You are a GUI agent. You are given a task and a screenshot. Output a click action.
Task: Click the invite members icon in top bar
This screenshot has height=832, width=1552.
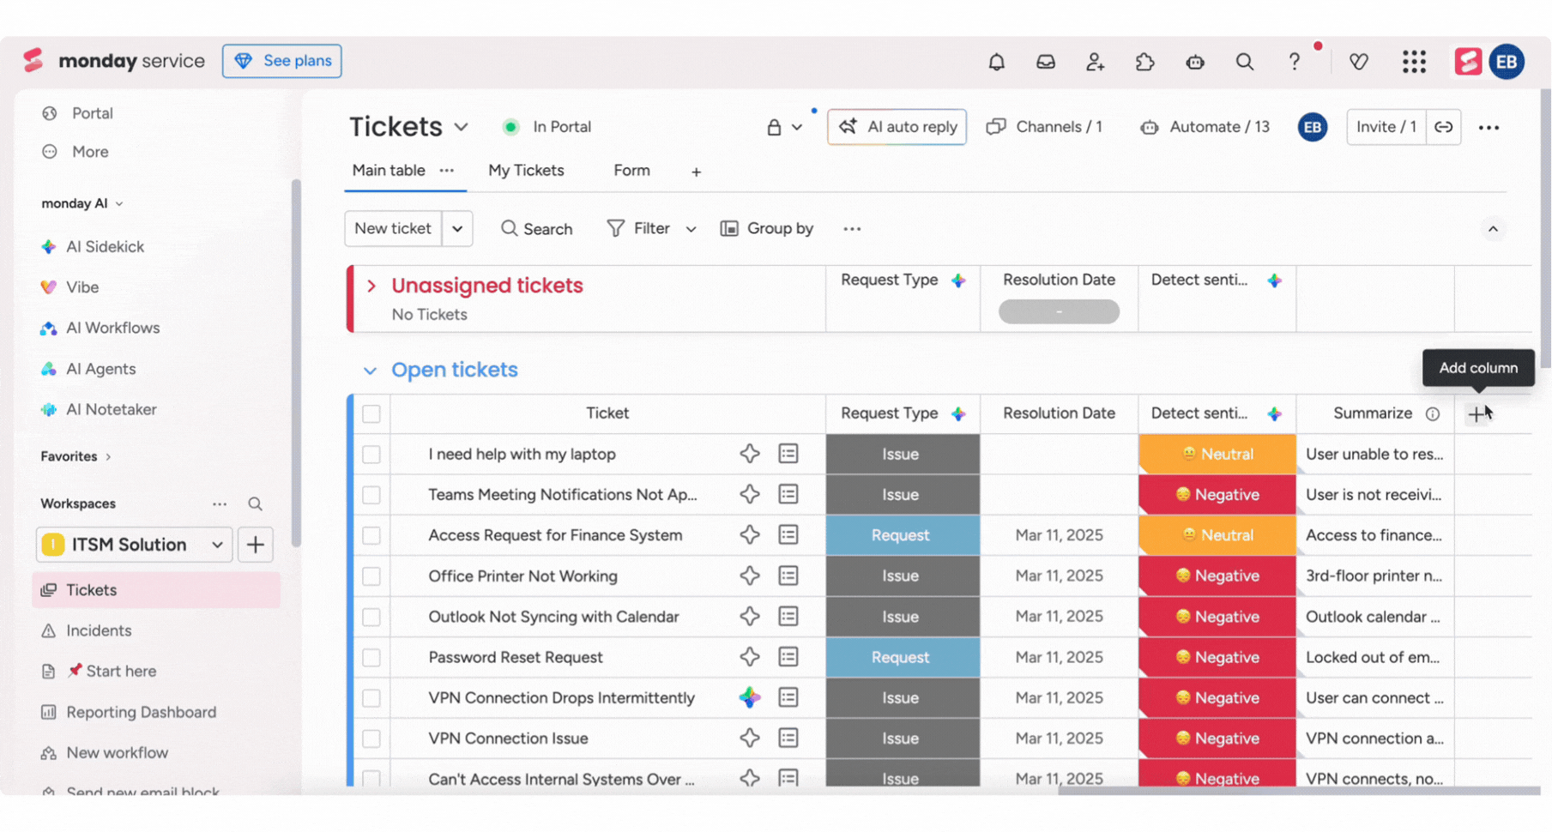pyautogui.click(x=1095, y=62)
